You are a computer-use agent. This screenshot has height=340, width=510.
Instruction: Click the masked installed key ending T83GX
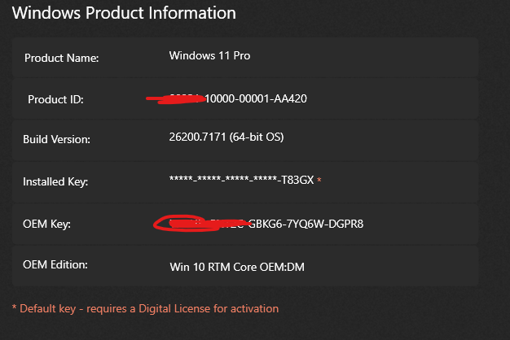pyautogui.click(x=241, y=180)
